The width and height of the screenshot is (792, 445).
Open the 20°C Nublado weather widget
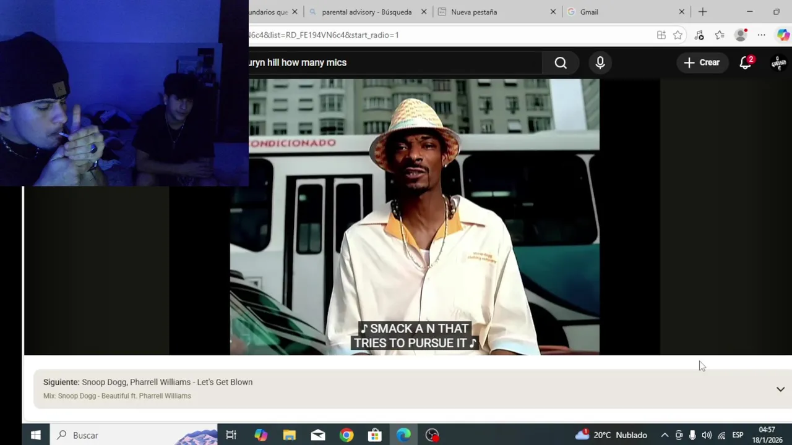pos(611,435)
